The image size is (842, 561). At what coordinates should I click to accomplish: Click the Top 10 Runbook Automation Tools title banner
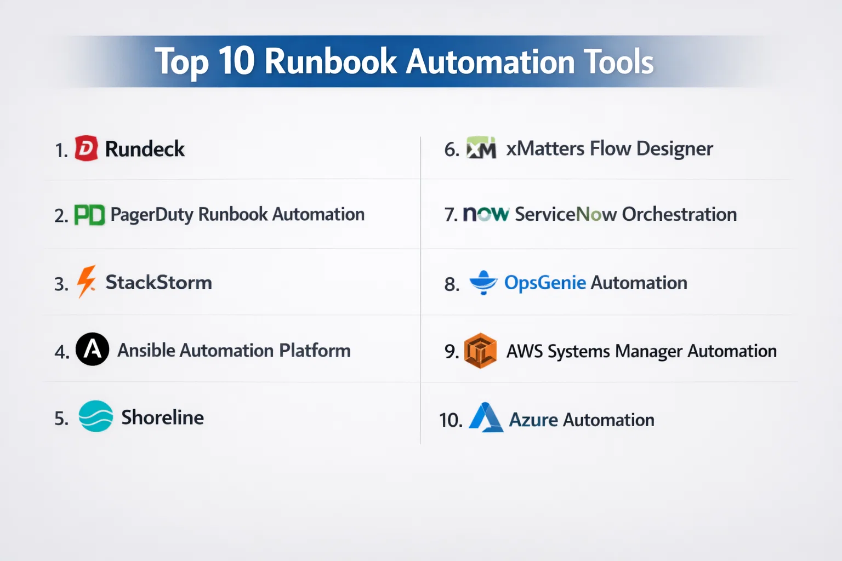(x=404, y=61)
